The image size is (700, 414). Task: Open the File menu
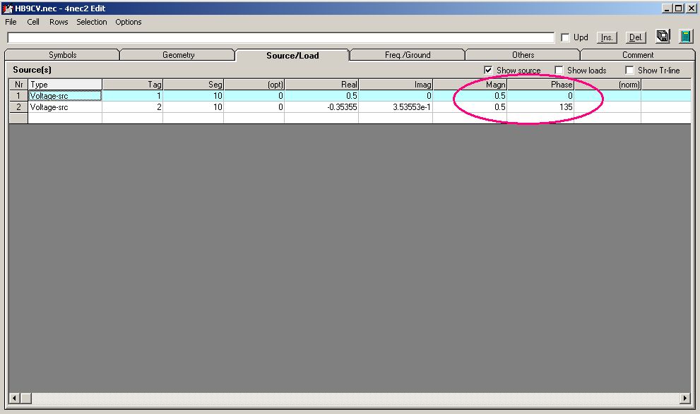pos(11,22)
